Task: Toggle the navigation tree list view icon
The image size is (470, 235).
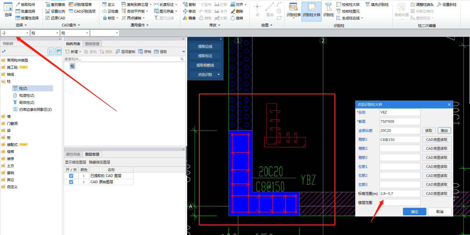Action: (51, 52)
